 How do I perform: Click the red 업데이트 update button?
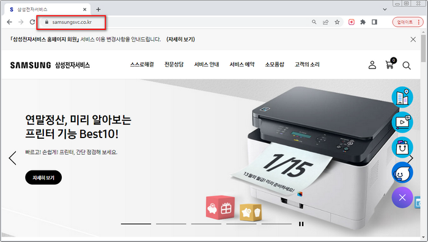click(408, 22)
